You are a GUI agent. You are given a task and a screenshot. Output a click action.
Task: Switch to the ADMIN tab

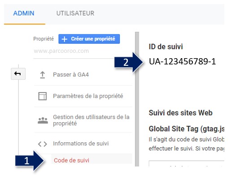24,13
